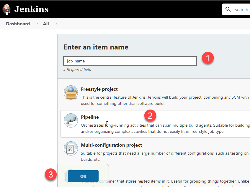250x187 pixels.
Task: Focus the item name input field
Action: coord(130,61)
